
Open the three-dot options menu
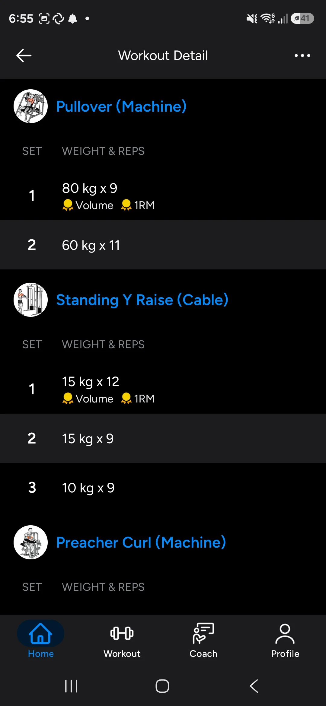302,56
